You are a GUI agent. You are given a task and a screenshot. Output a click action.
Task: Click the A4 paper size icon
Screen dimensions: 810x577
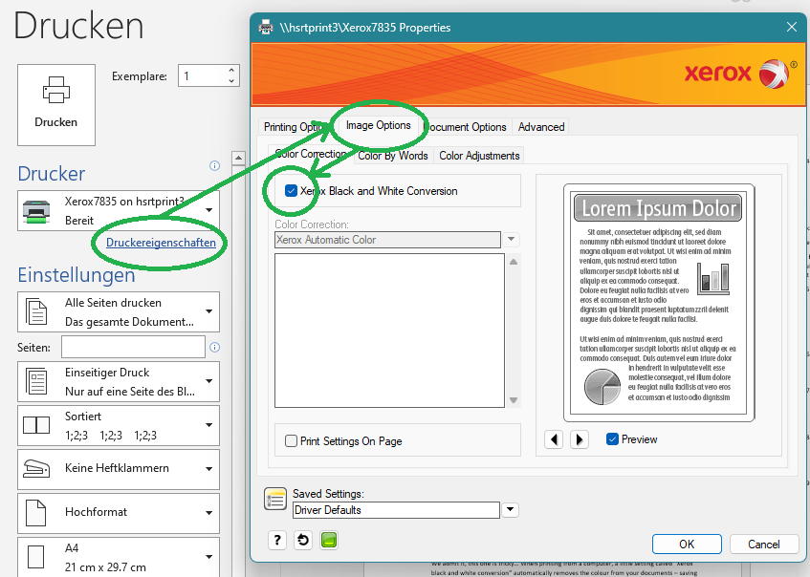point(36,557)
